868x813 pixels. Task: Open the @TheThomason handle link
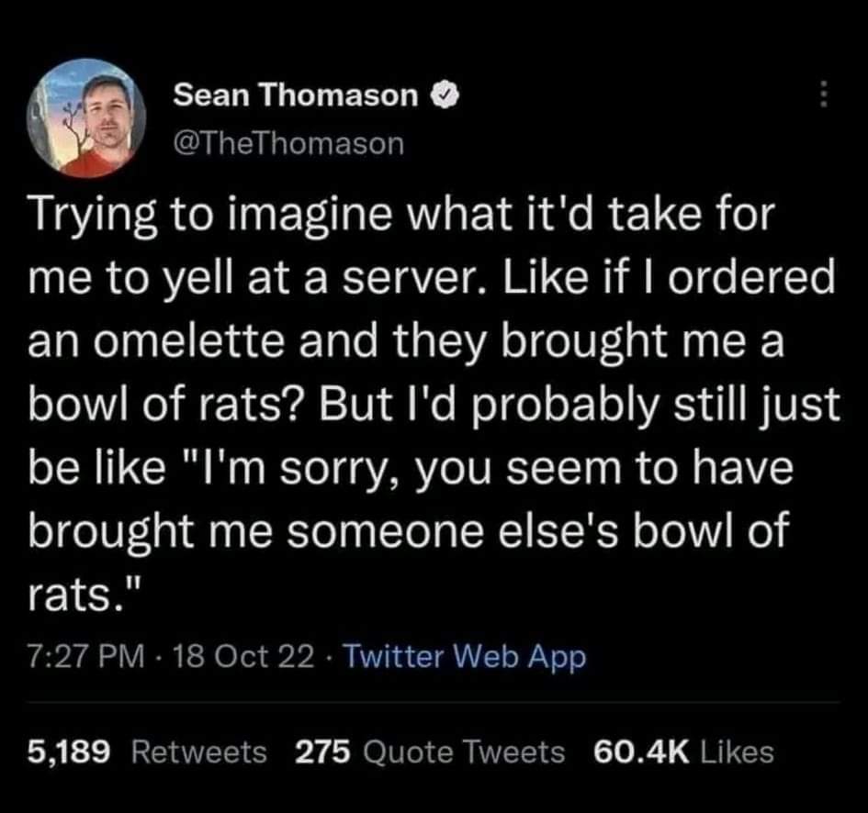(287, 142)
